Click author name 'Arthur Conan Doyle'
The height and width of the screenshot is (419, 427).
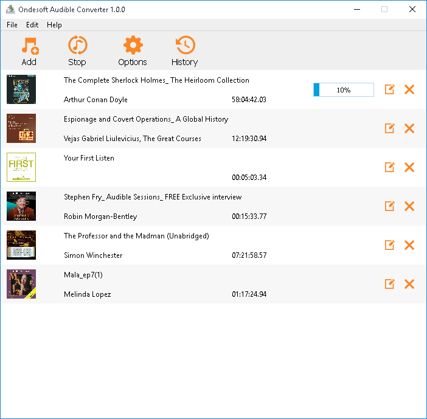point(95,100)
